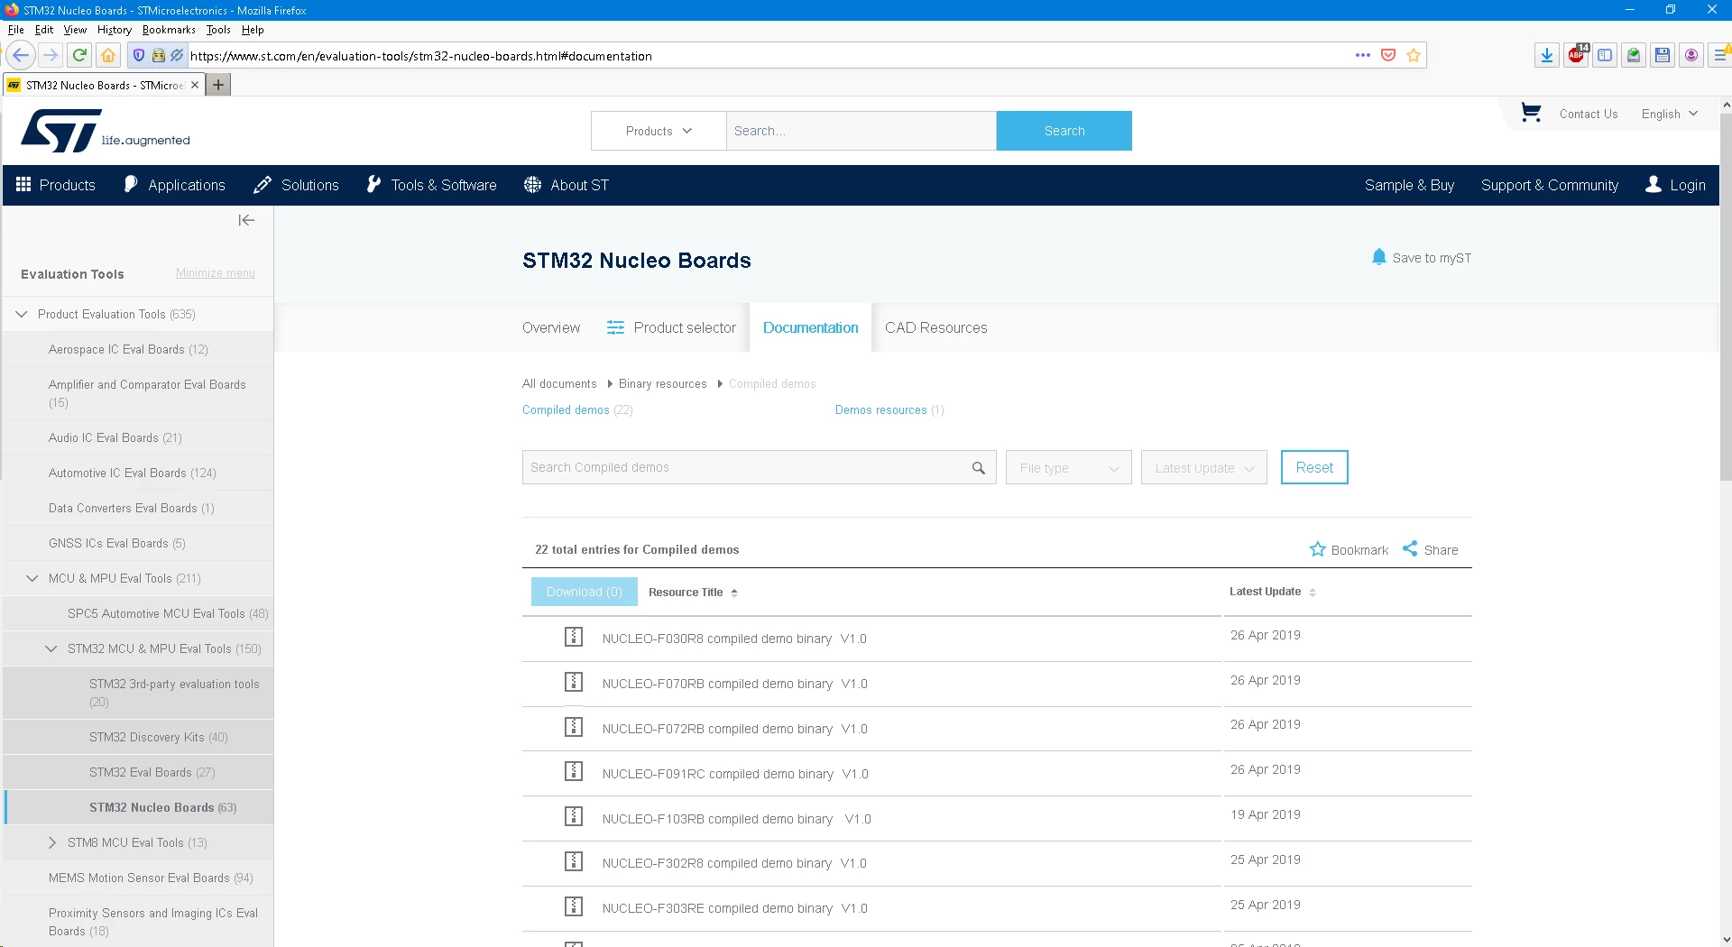The image size is (1732, 947).
Task: Click the browser URL address bar
Action: click(767, 55)
